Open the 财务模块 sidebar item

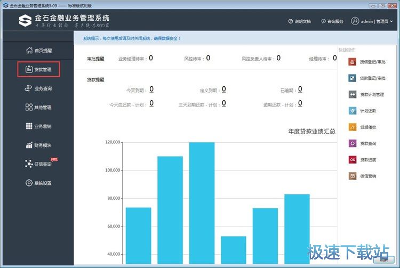point(38,145)
